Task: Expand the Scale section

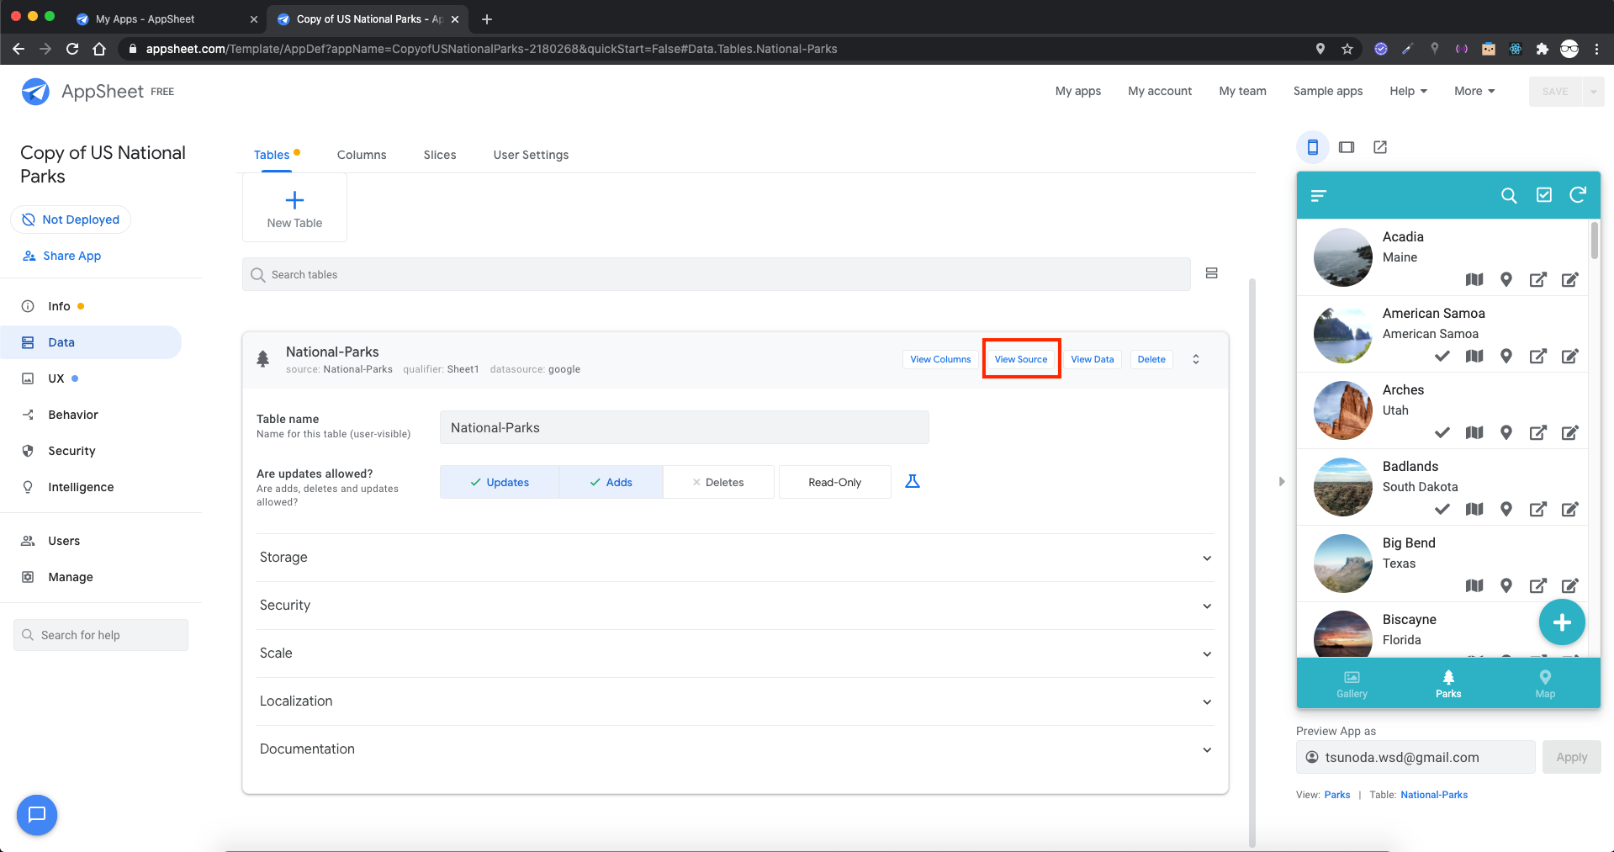Action: tap(735, 654)
